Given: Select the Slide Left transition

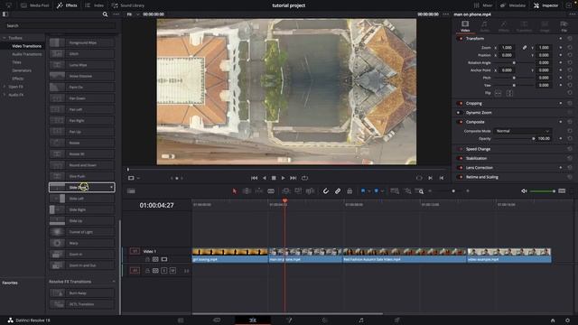Looking at the screenshot, I should [81, 199].
